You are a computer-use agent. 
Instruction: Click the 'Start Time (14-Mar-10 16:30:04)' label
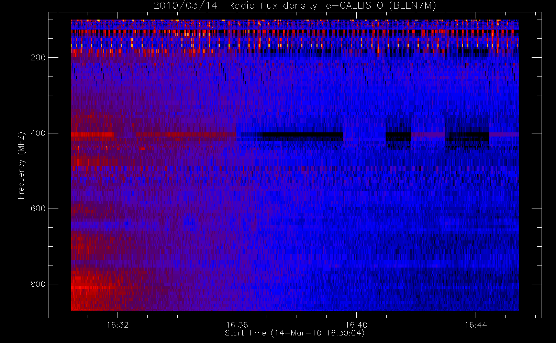295,333
